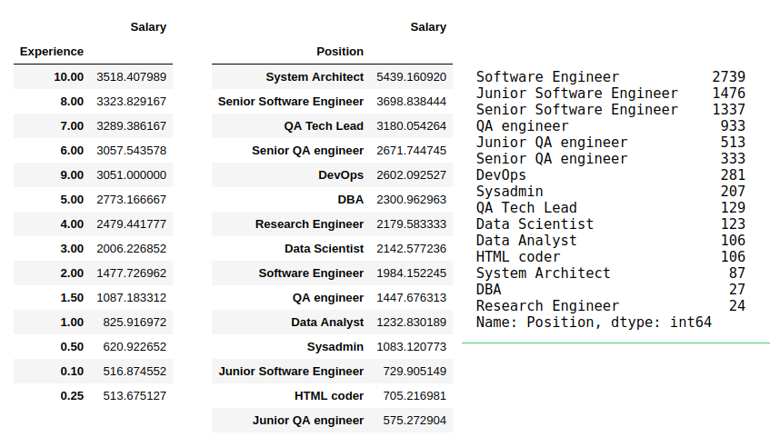The image size is (770, 447).
Task: Click the salary value 5439.160920
Action: [411, 77]
